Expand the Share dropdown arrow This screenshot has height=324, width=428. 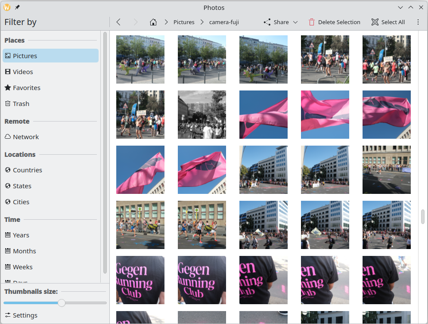click(x=295, y=22)
